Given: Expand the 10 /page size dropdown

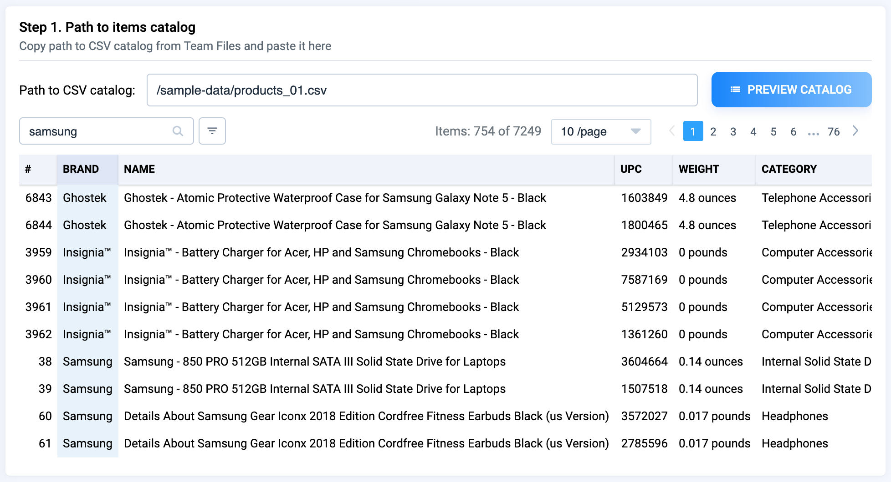Looking at the screenshot, I should pos(601,132).
